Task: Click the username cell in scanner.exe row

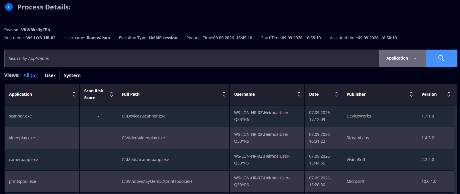Action: tap(267, 116)
